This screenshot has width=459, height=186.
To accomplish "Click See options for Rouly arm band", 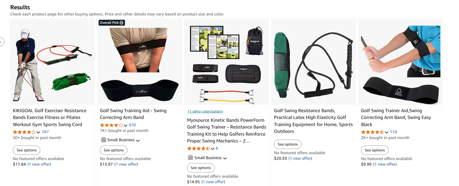I will click(x=375, y=150).
